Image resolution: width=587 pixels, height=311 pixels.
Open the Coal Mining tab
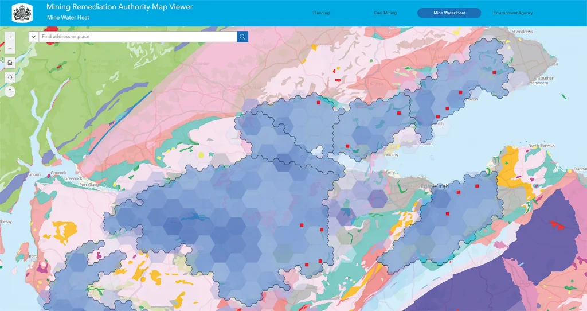pyautogui.click(x=385, y=13)
